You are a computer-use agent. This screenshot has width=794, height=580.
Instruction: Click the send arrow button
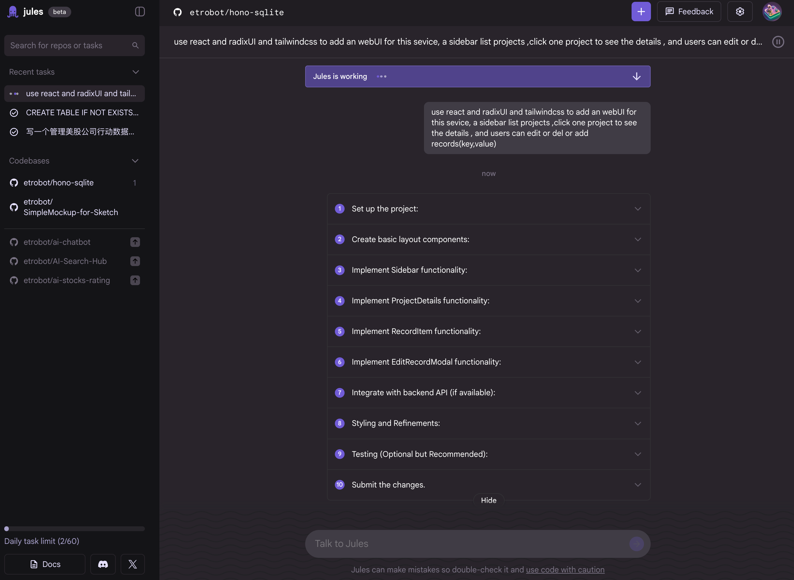pyautogui.click(x=636, y=544)
